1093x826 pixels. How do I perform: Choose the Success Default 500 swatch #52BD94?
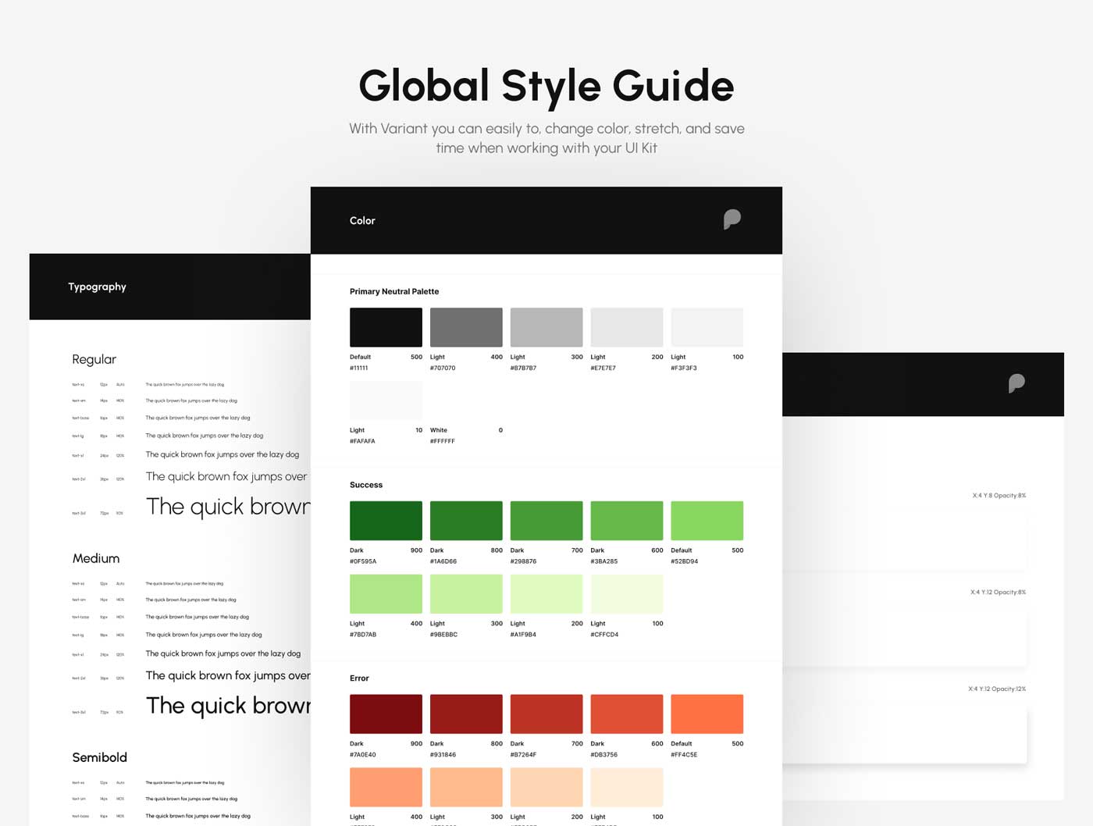tap(707, 521)
